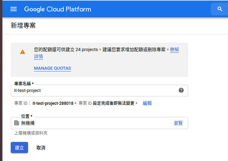Click the 無機構 location field

(94, 123)
